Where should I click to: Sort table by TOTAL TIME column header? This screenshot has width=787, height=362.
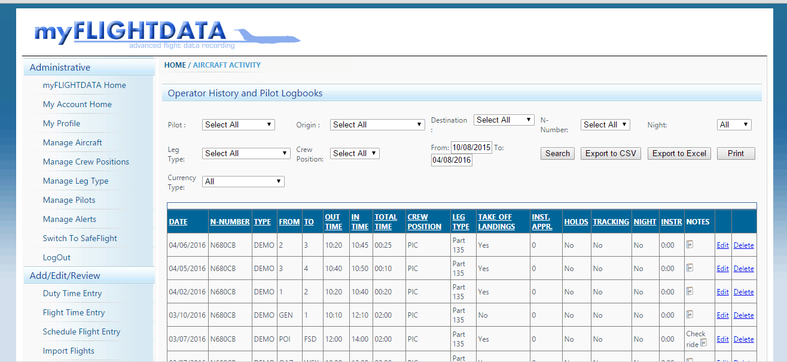(386, 221)
